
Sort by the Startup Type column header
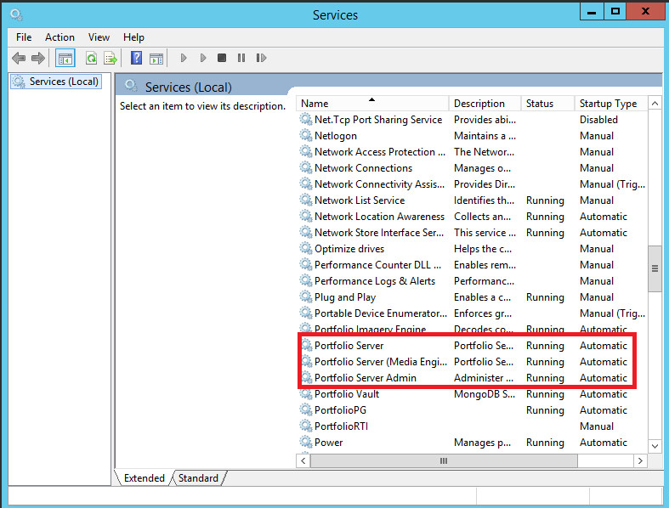coord(611,104)
